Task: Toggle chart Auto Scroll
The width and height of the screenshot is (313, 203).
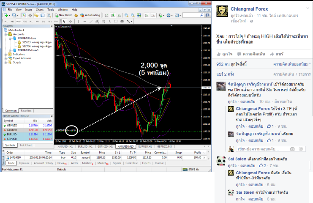Action: pos(147,15)
